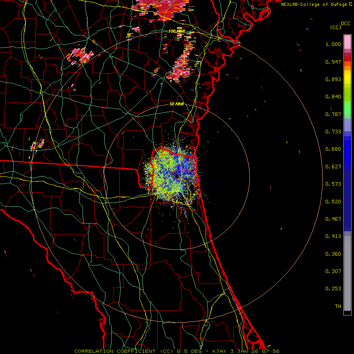Select the 0.307 scale label

click(x=333, y=271)
